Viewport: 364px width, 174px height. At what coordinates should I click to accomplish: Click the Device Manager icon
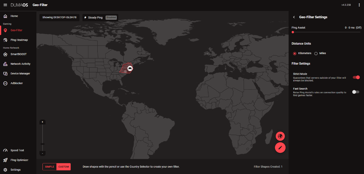tap(5, 73)
